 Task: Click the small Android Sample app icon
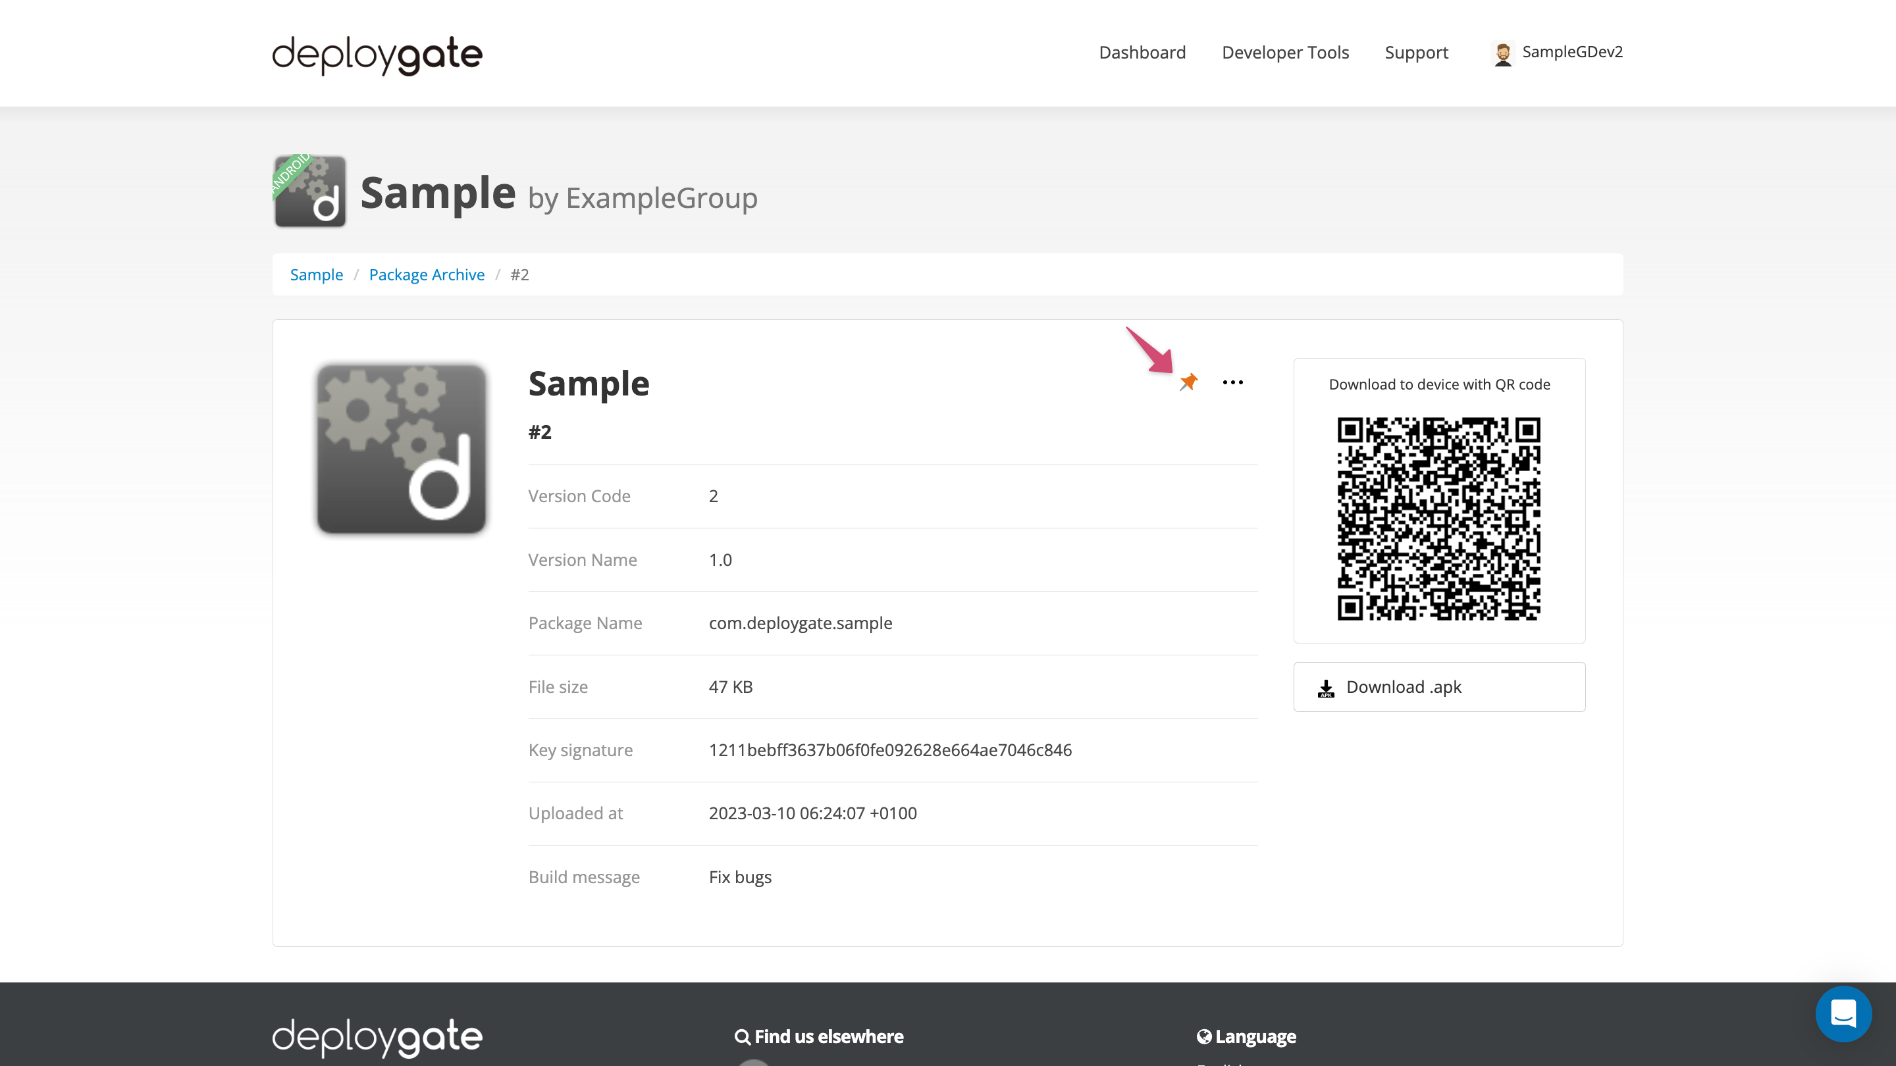tap(309, 191)
